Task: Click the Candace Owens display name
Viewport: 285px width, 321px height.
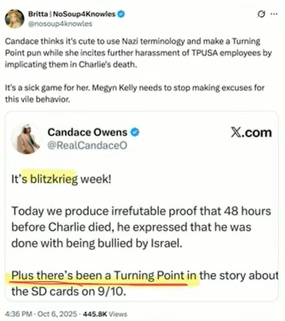Action: [88, 132]
